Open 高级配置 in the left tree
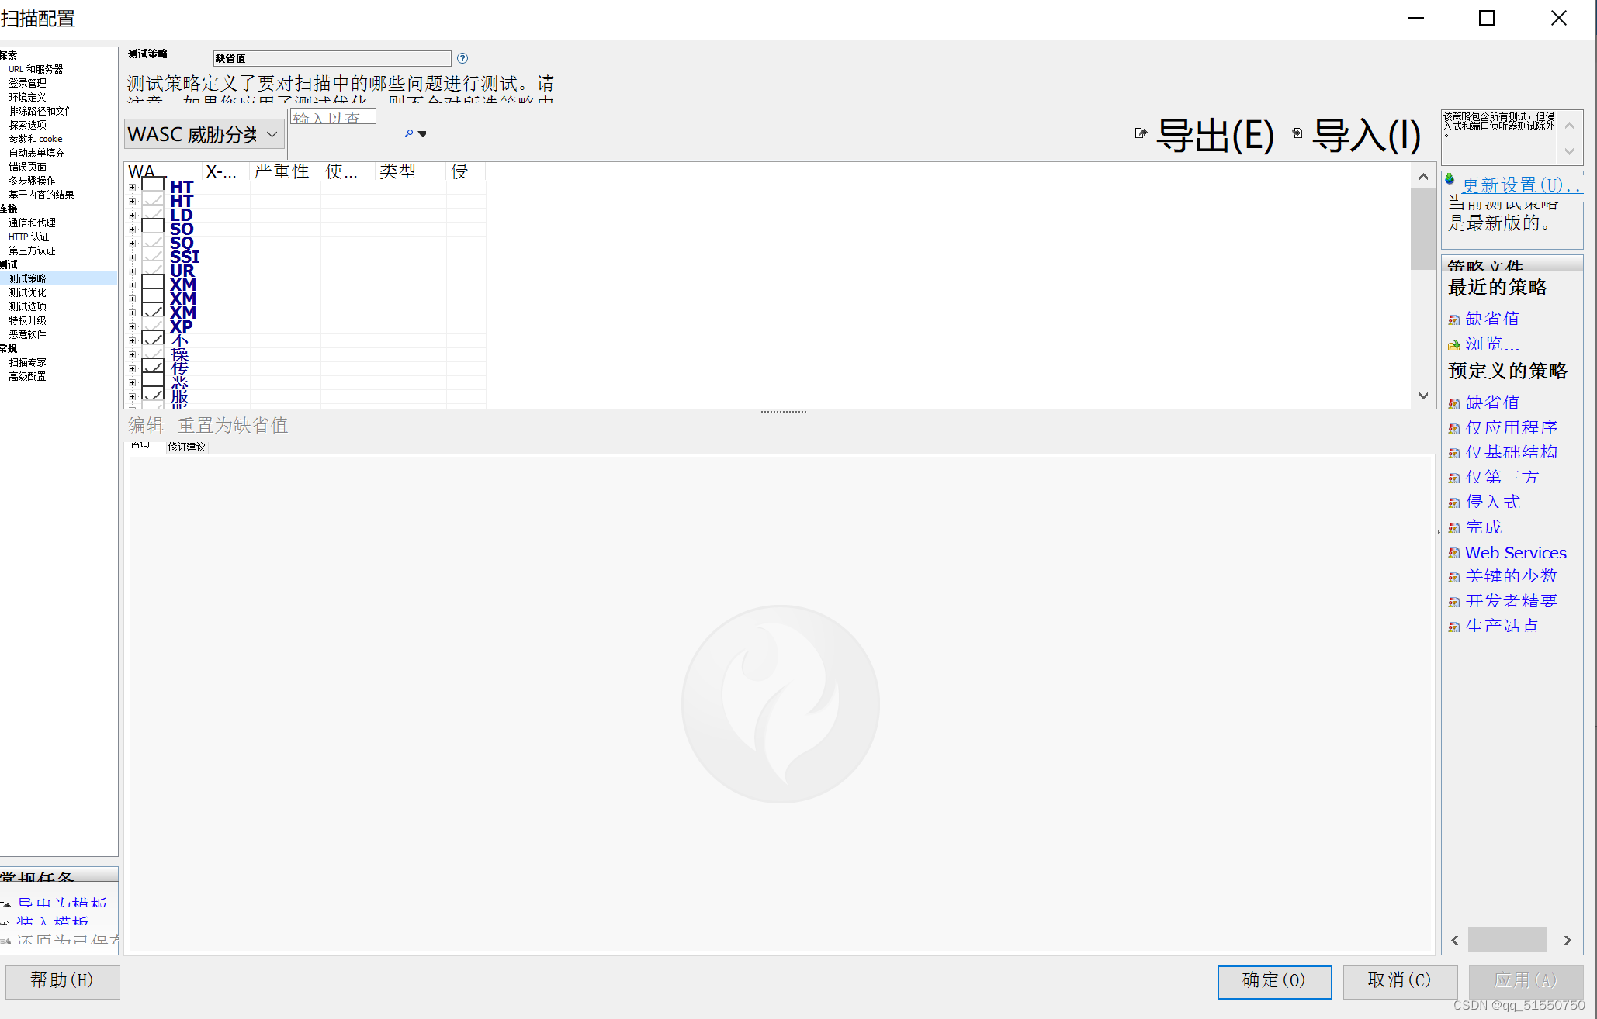Screen dimensions: 1597x1019 point(28,376)
